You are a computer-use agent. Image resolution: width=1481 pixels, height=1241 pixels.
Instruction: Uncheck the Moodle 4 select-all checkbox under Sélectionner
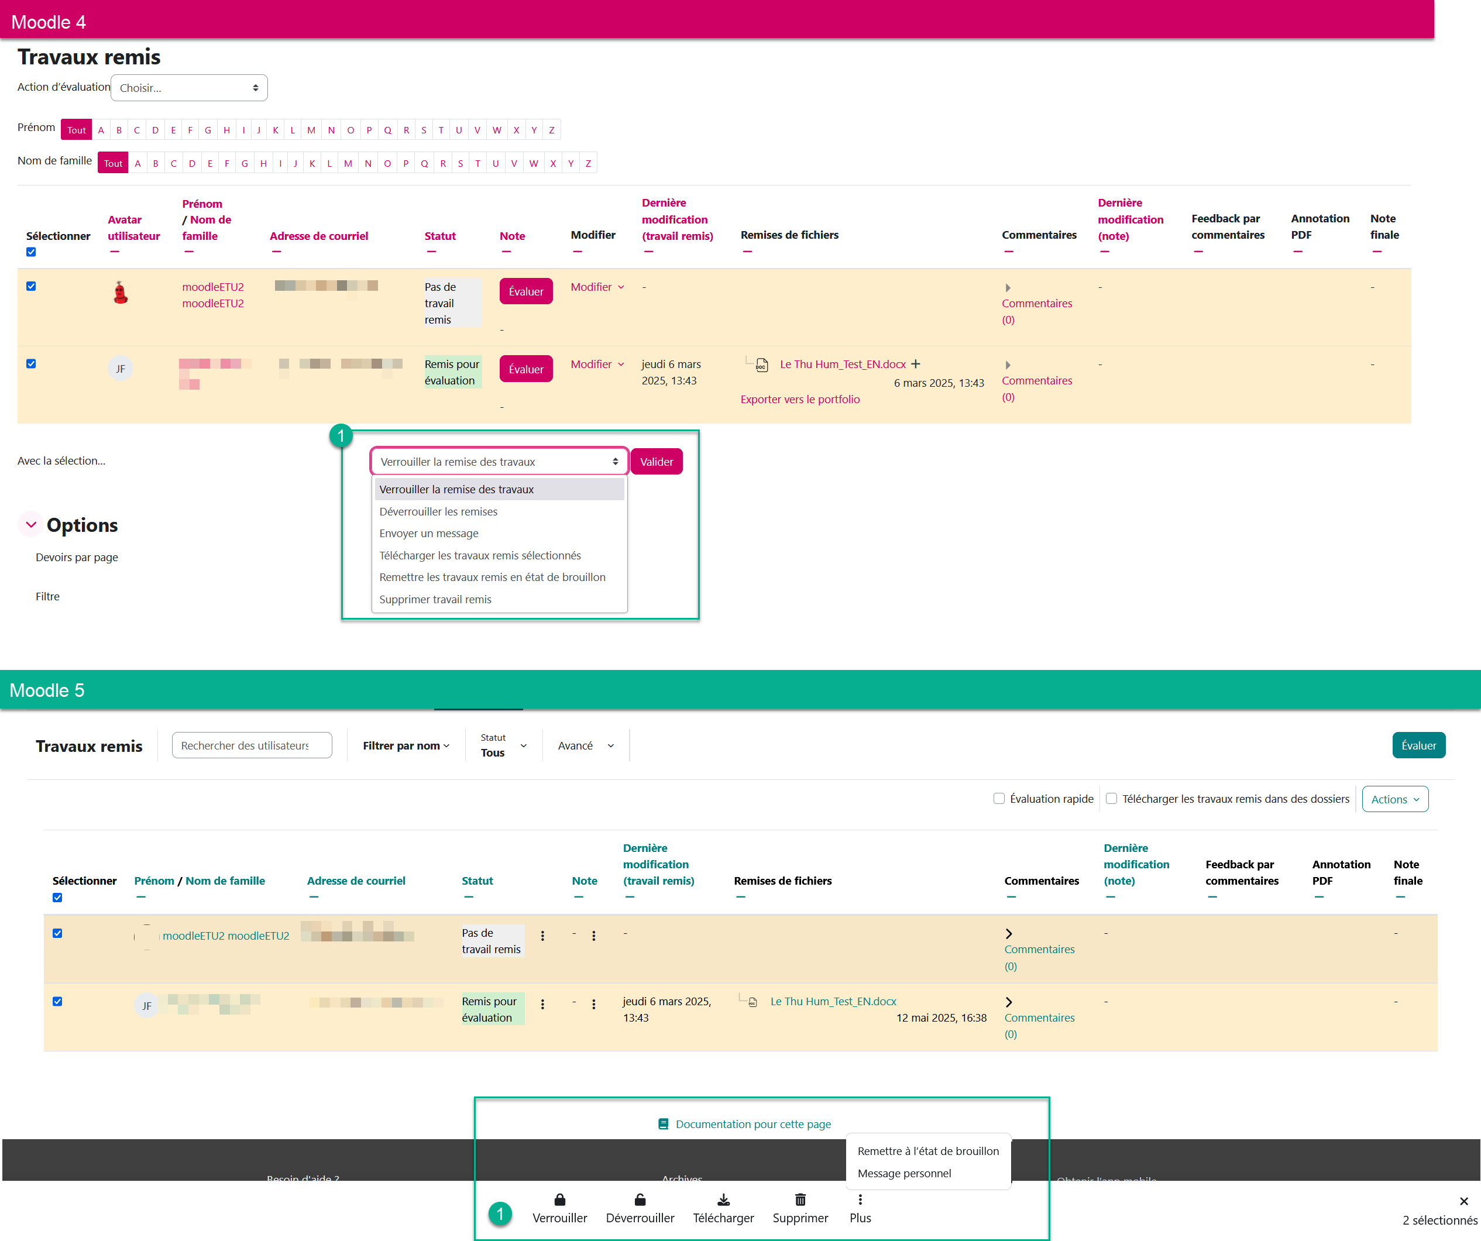[x=31, y=252]
